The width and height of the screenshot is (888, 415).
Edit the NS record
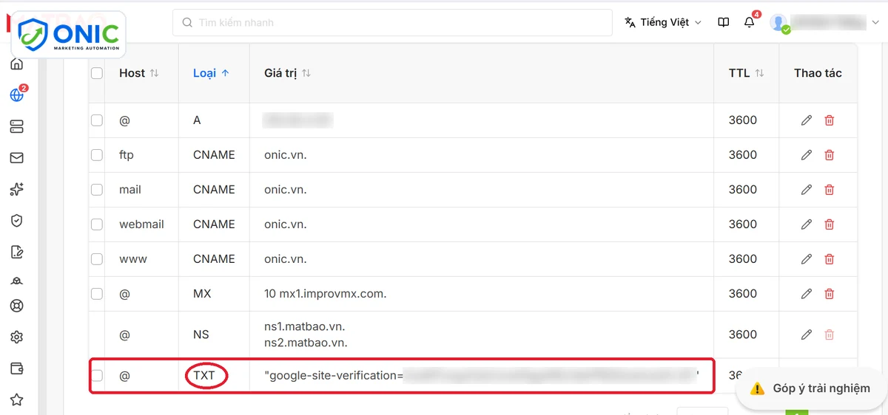coord(807,335)
